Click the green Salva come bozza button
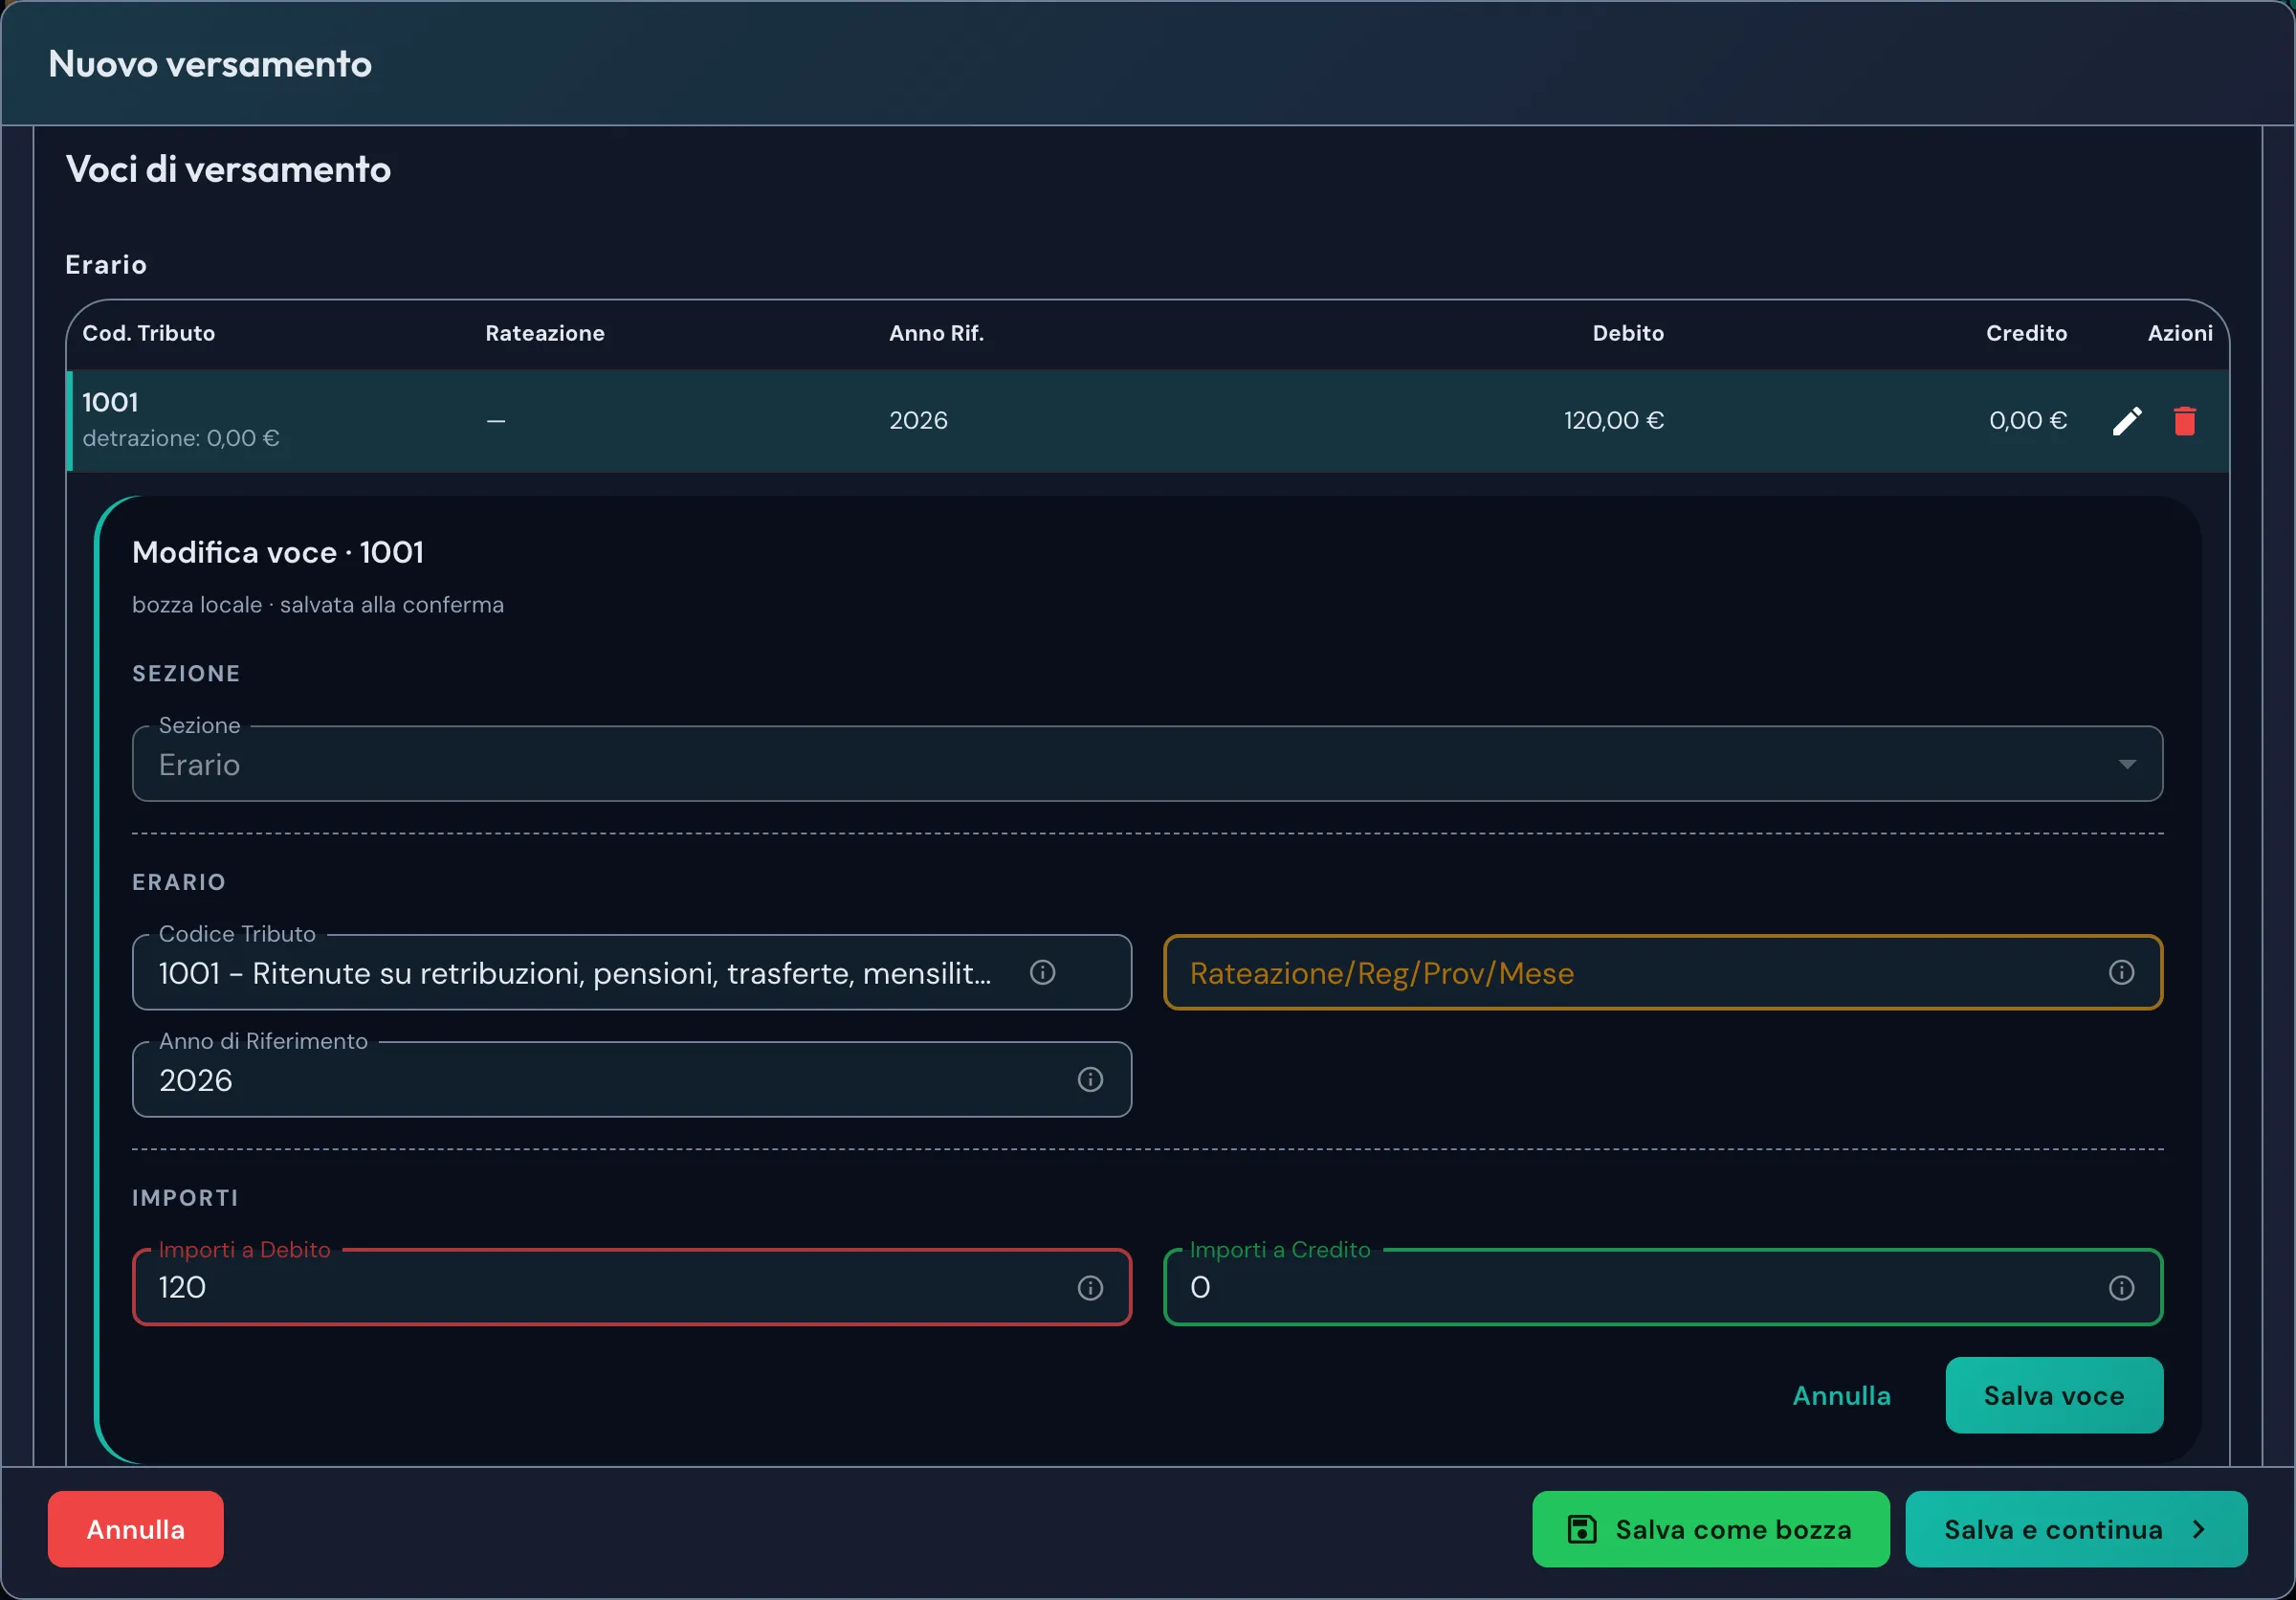Screen dimensions: 2296x1600 [1710, 1529]
